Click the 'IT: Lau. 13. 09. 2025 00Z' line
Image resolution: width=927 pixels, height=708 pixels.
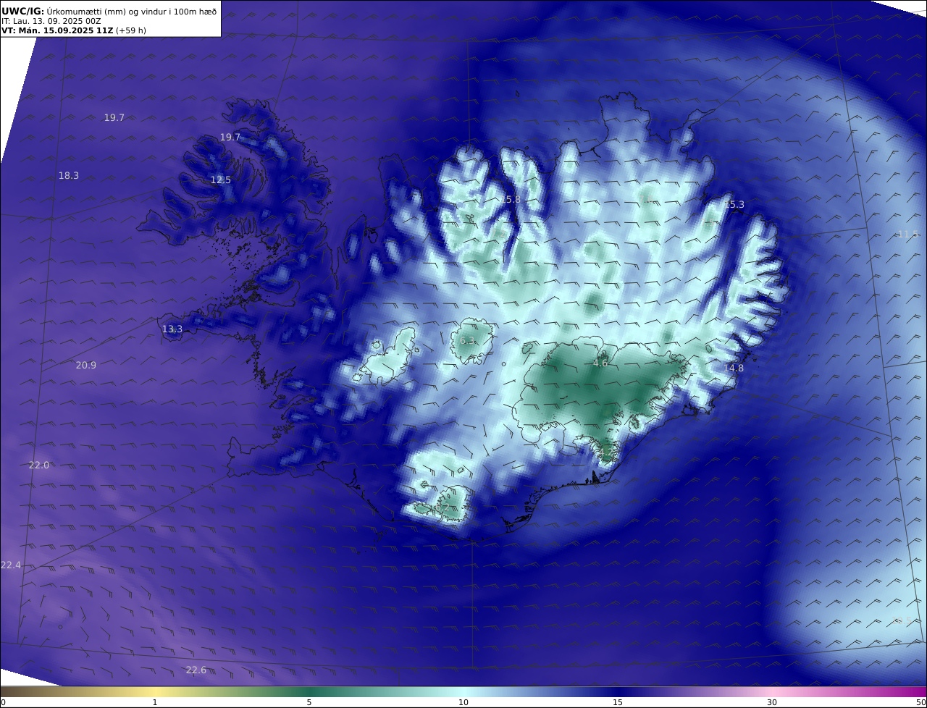point(51,21)
